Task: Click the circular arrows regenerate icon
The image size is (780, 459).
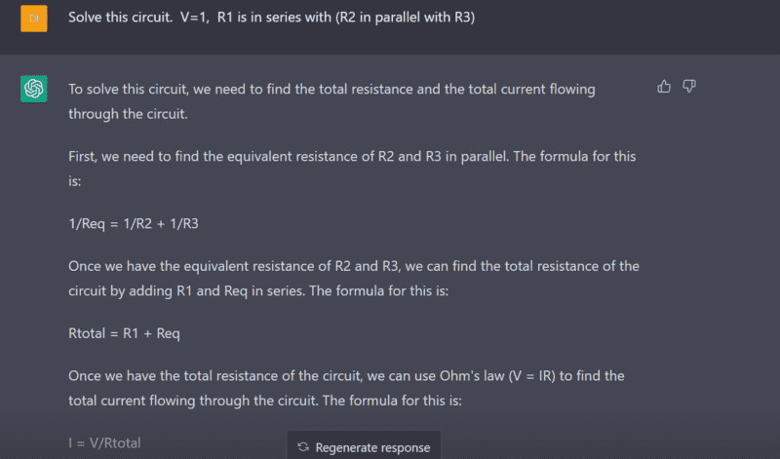Action: pos(303,447)
